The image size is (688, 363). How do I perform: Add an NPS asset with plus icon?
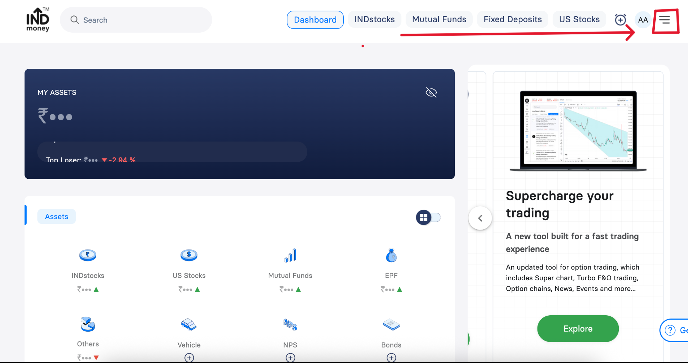pyautogui.click(x=290, y=358)
